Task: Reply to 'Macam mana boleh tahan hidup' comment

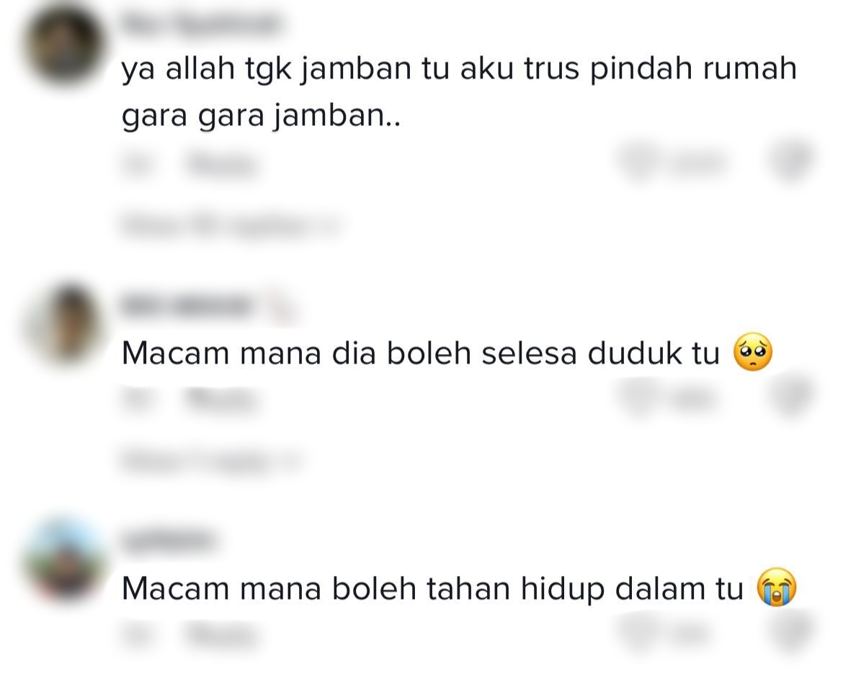Action: (221, 635)
